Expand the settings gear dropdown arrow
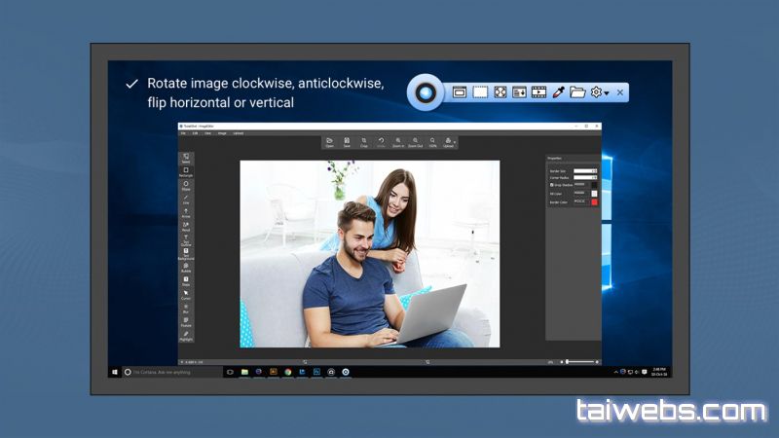Viewport: 779px width, 438px height. coord(607,93)
